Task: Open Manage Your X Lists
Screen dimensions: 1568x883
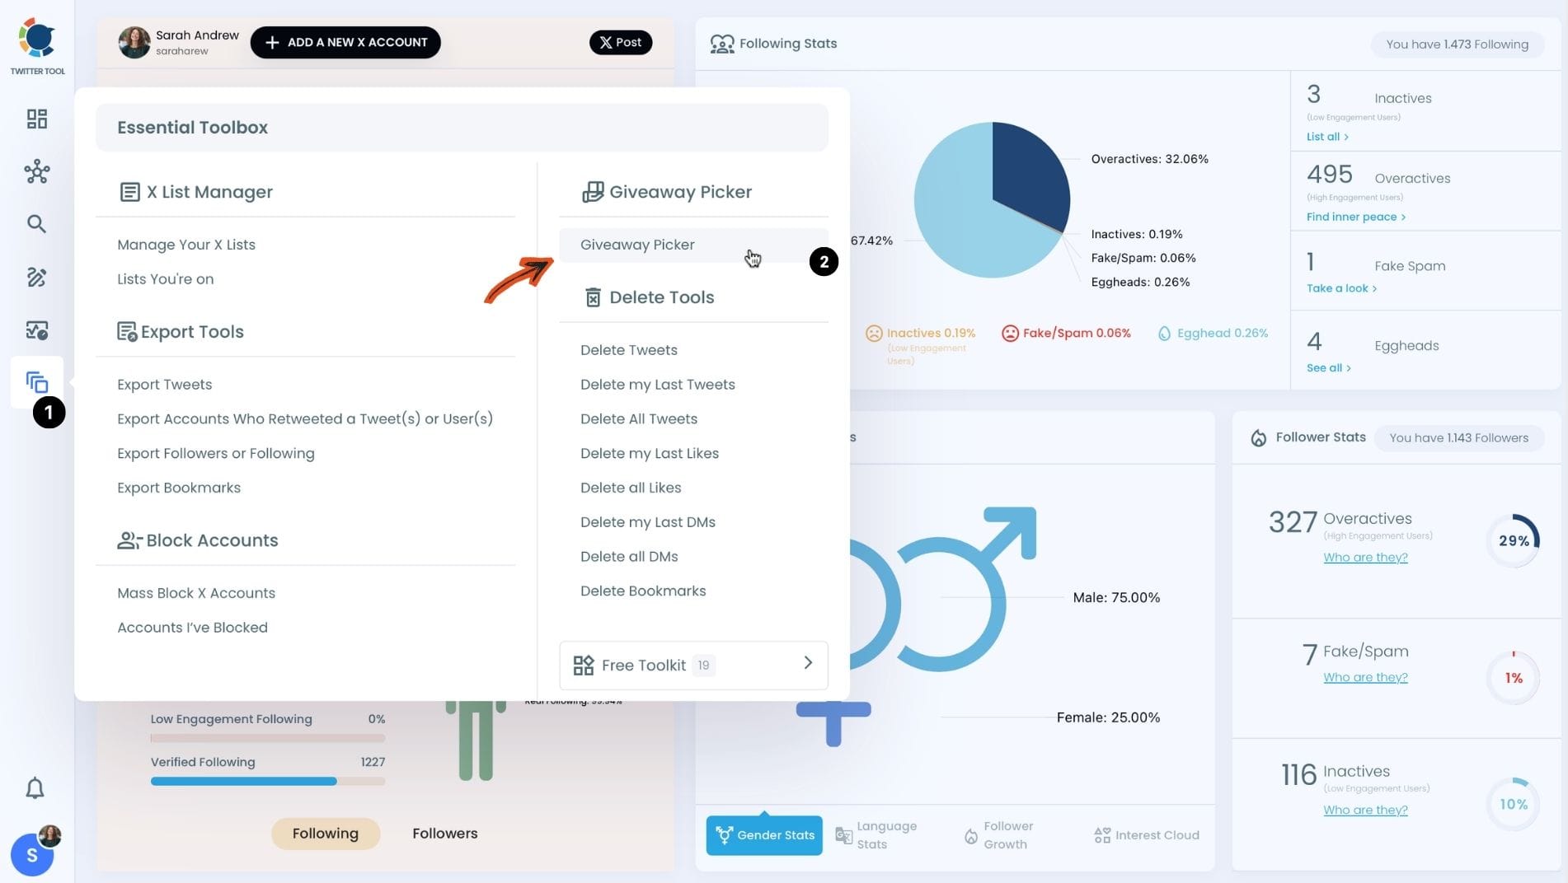Action: pyautogui.click(x=186, y=245)
